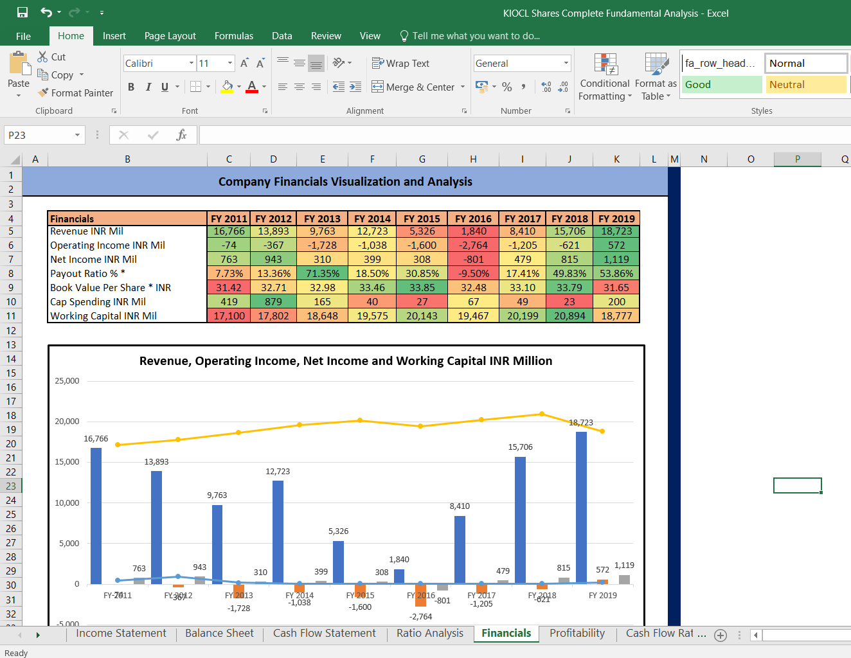Click the Bottom Align icon
The width and height of the screenshot is (851, 658).
point(316,63)
